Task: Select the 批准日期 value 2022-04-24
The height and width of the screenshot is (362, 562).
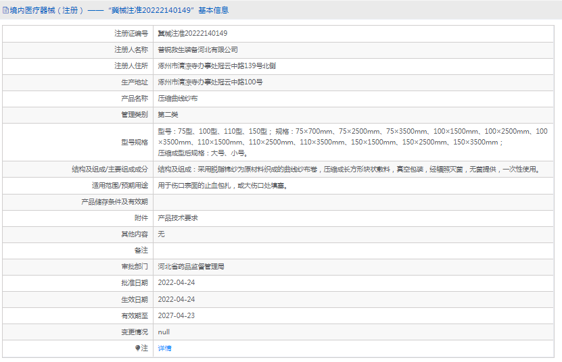Action: [177, 283]
